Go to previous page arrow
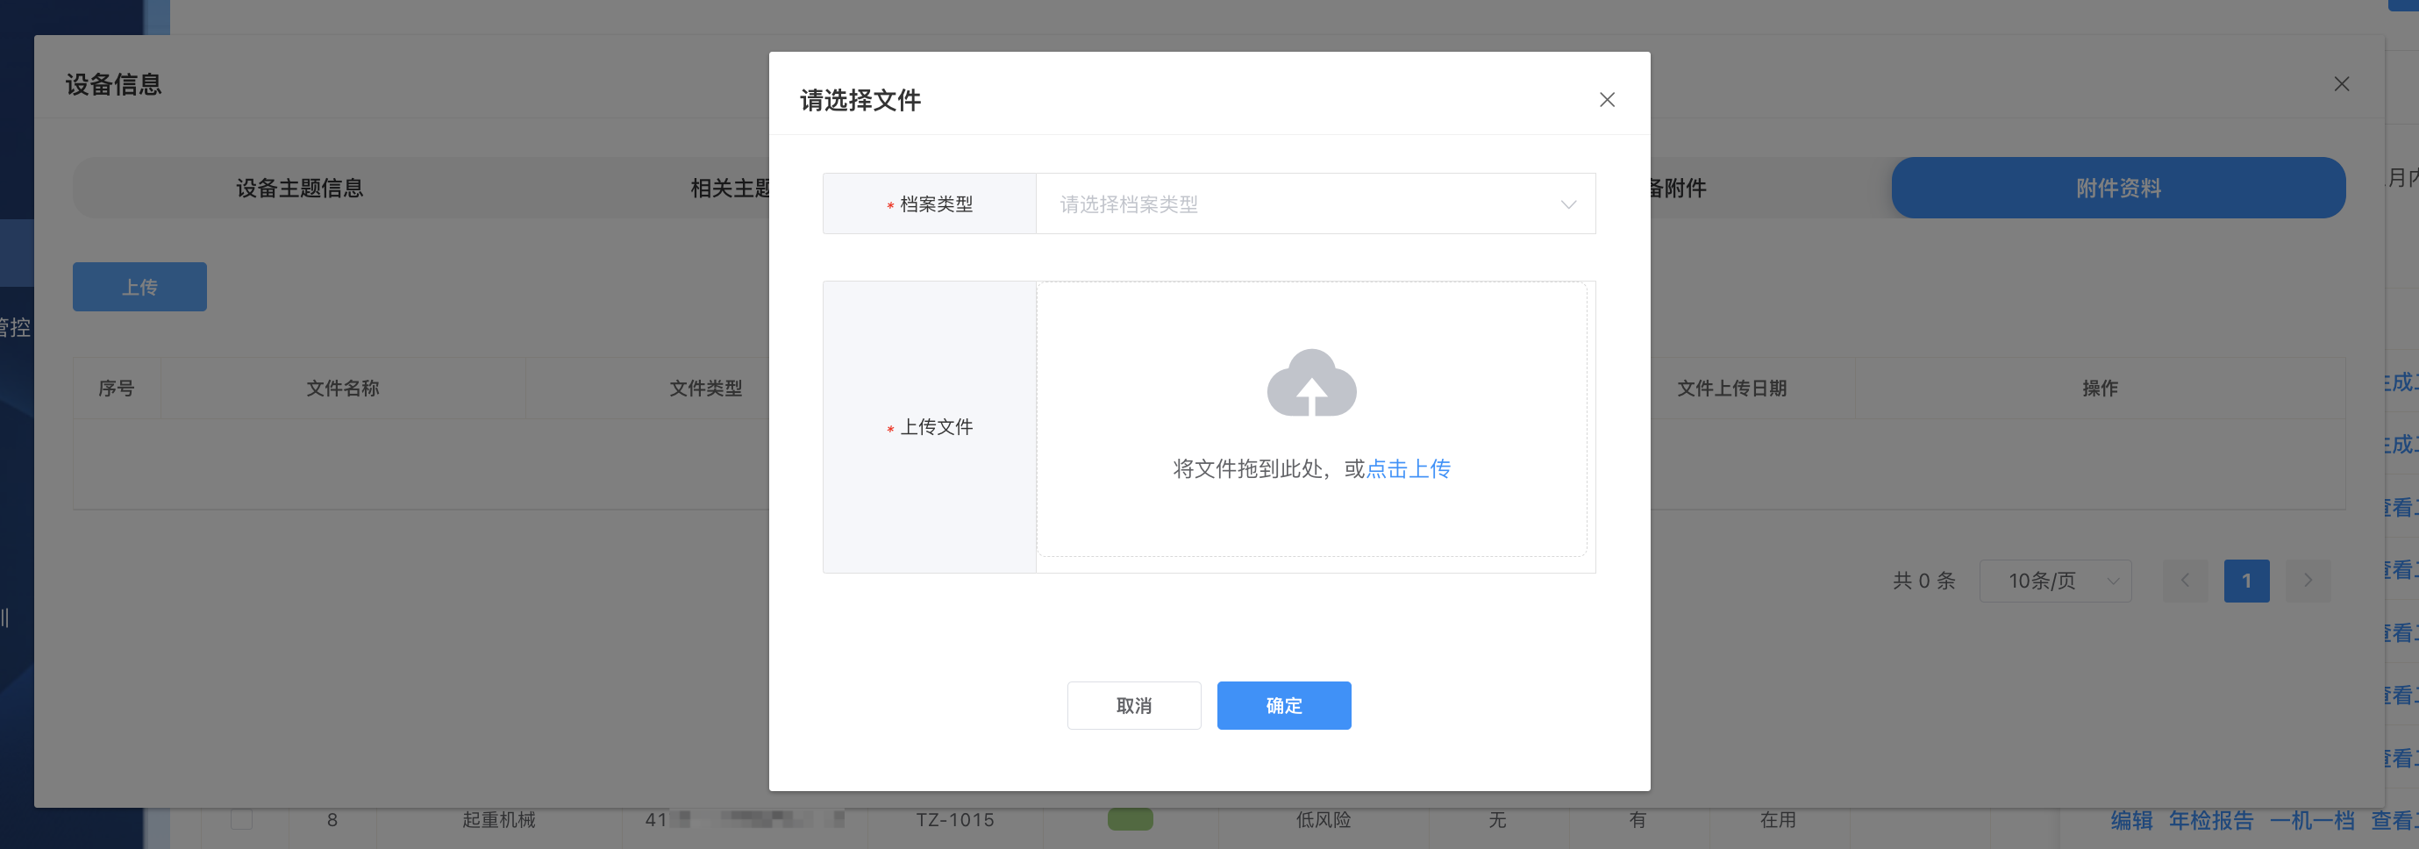The image size is (2419, 849). [x=2184, y=581]
